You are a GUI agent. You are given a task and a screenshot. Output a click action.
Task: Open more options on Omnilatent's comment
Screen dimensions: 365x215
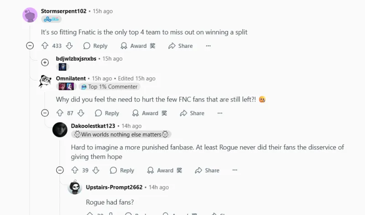[x=220, y=113]
